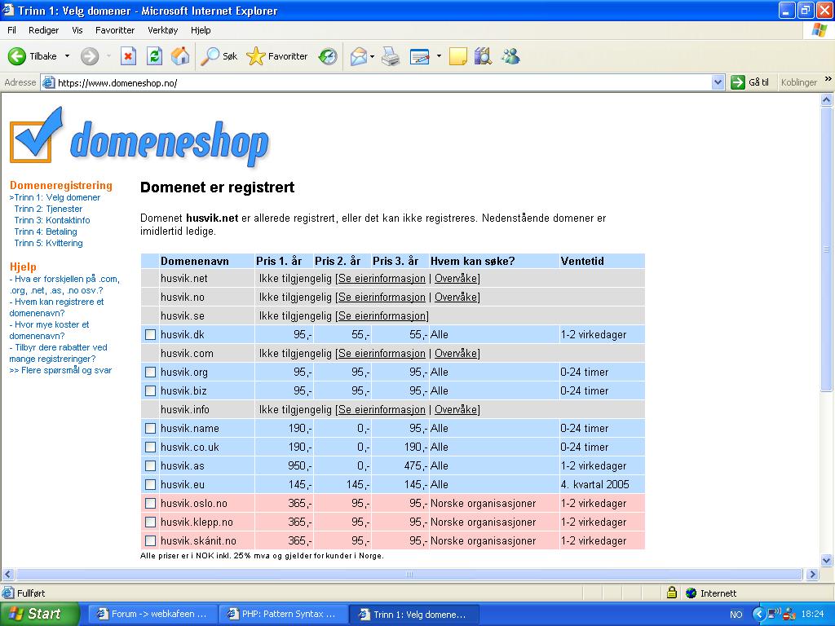Image resolution: width=835 pixels, height=626 pixels.
Task: Check the husvik.dk checkbox
Action: [151, 335]
